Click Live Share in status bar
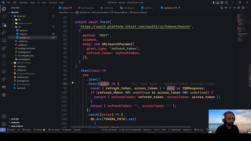Viewport: 251px width, 141px height. tap(54, 130)
